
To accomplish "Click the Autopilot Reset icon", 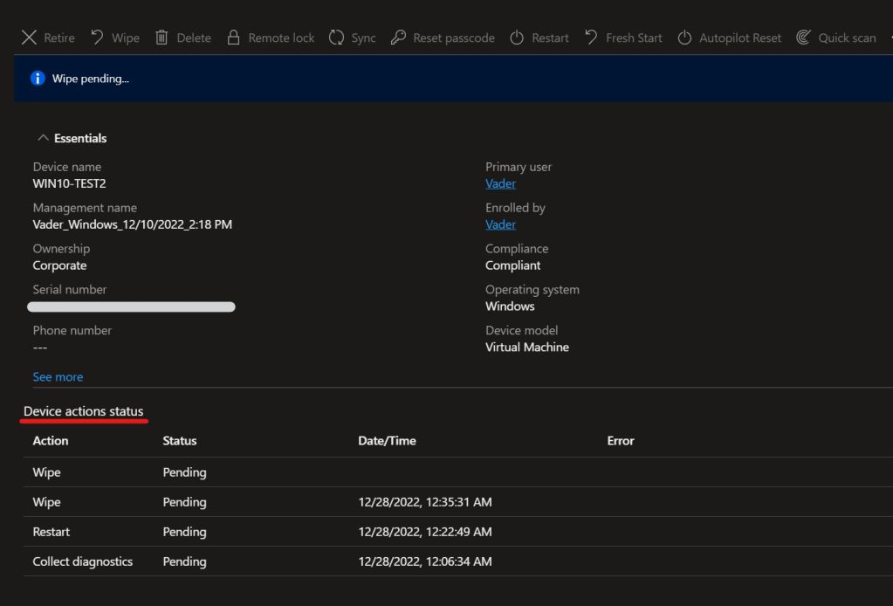I will pyautogui.click(x=684, y=38).
